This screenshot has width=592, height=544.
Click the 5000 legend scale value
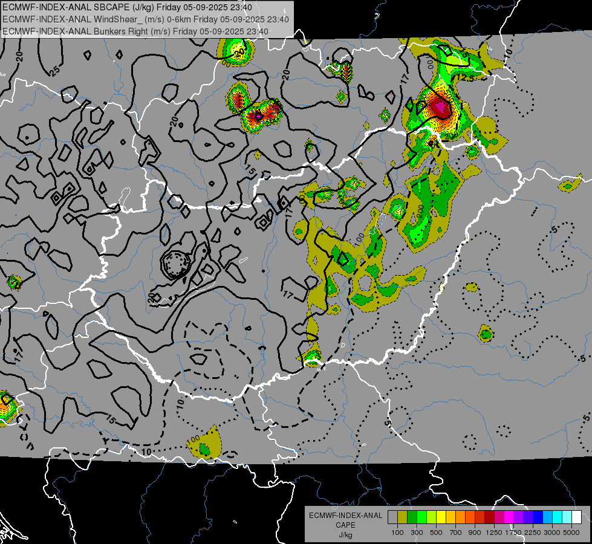click(571, 533)
